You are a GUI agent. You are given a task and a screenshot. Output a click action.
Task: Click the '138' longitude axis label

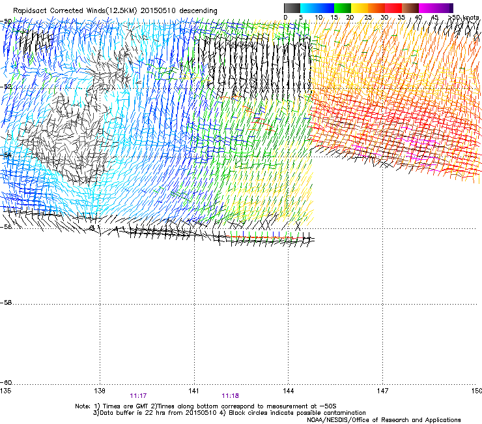(x=100, y=391)
